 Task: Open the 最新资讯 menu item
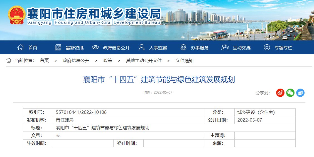pyautogui.click(x=74, y=48)
